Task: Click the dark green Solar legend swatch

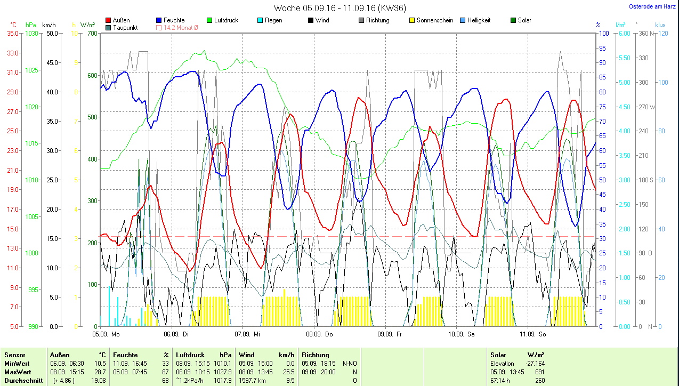Action: tap(513, 20)
